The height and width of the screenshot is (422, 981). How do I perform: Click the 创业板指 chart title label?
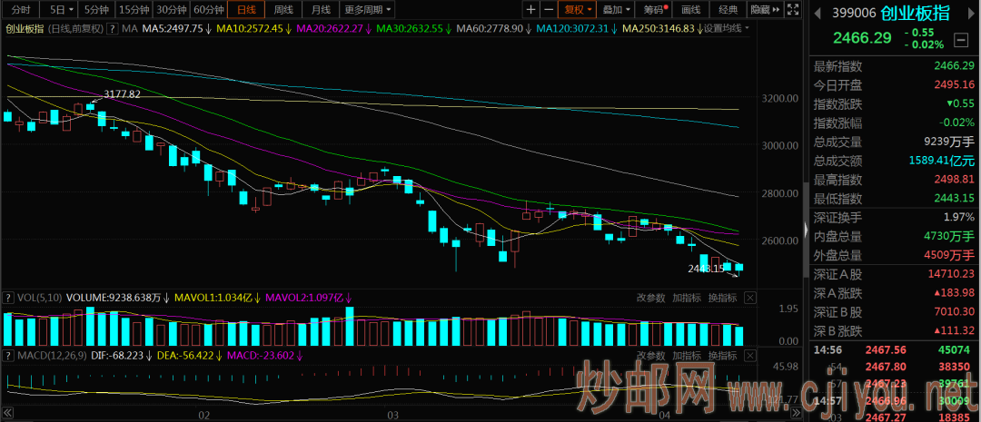[24, 28]
